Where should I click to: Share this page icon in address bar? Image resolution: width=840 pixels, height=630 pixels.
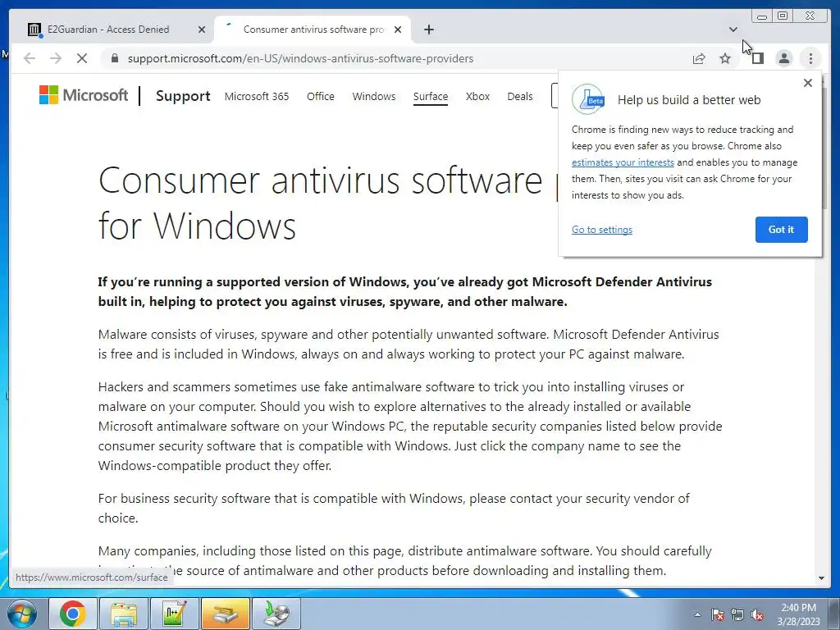pos(699,58)
